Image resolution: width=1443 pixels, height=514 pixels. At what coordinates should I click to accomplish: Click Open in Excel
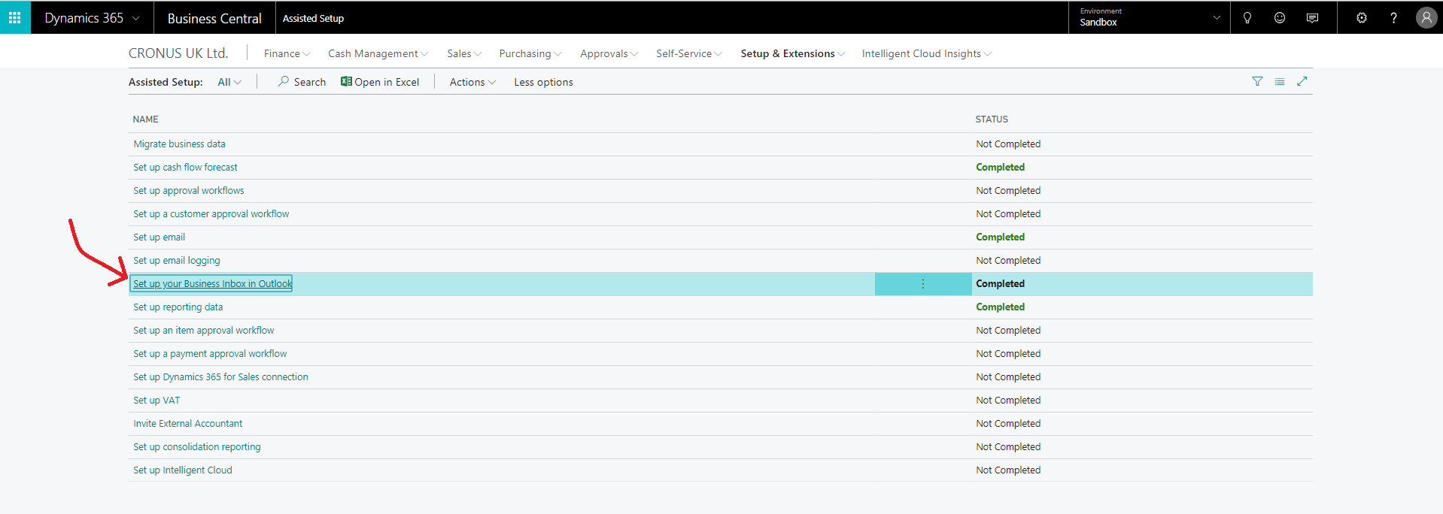pyautogui.click(x=380, y=82)
